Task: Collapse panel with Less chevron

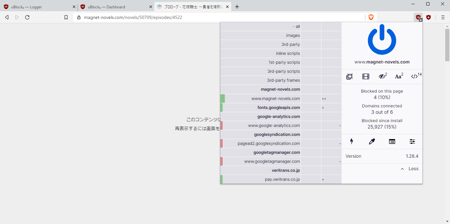Action: (410, 169)
